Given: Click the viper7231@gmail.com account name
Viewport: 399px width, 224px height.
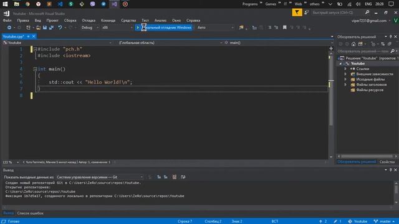Looking at the screenshot, I should [369, 21].
